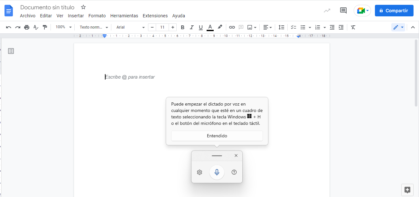Image resolution: width=419 pixels, height=197 pixels.
Task: Print the document using printer icon
Action: coord(27,27)
